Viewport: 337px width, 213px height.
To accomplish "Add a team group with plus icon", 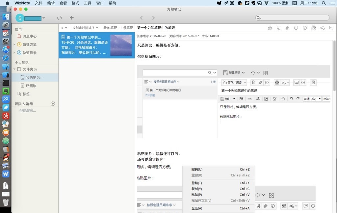I will [53, 104].
